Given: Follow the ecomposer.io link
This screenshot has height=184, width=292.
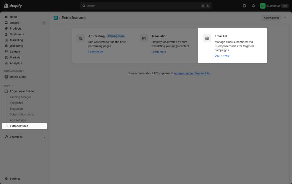Looking at the screenshot, I should click(183, 73).
